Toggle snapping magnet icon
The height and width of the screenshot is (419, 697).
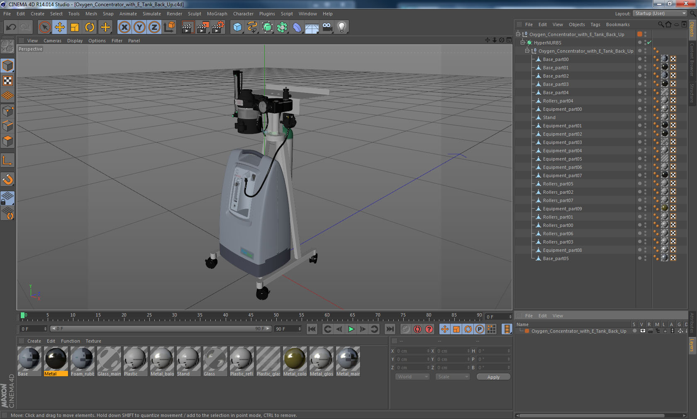pos(7,179)
